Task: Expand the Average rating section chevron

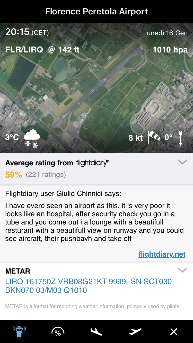Action: [182, 162]
